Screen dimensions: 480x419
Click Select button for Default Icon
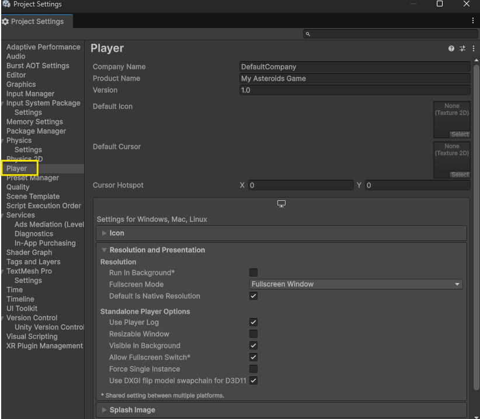[460, 134]
